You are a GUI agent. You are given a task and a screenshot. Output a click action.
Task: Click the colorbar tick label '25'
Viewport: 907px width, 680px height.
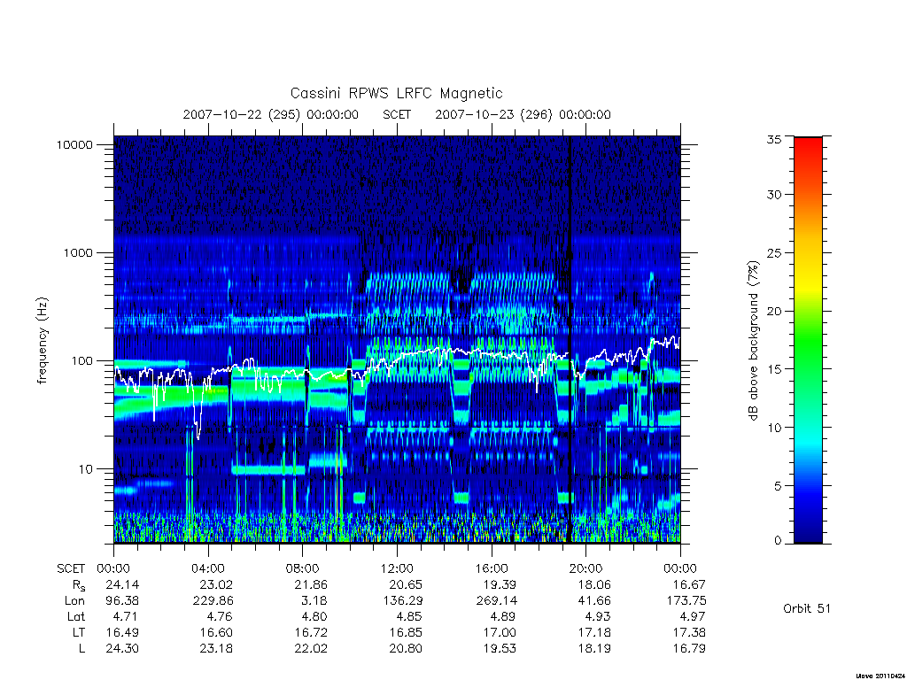point(773,253)
